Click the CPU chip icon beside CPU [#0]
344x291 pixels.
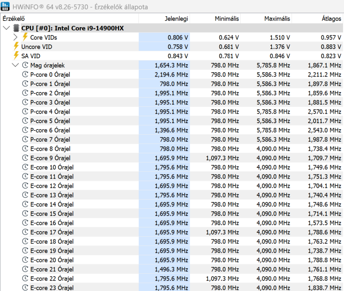pos(16,28)
